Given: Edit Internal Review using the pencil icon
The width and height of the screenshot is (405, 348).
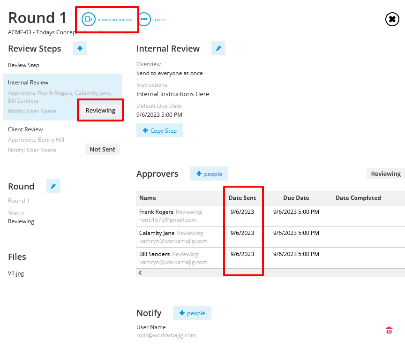Looking at the screenshot, I should click(x=218, y=48).
